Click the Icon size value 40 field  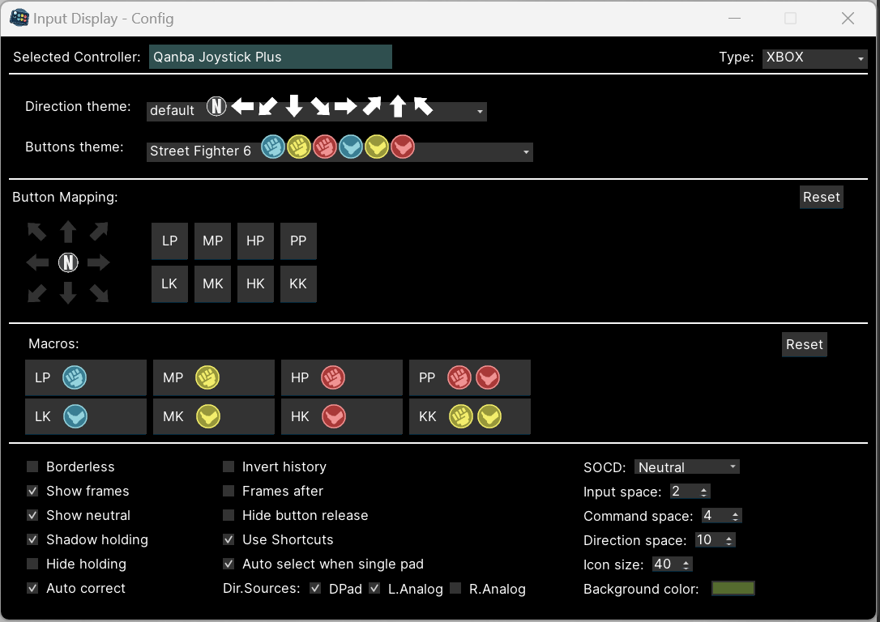click(666, 564)
